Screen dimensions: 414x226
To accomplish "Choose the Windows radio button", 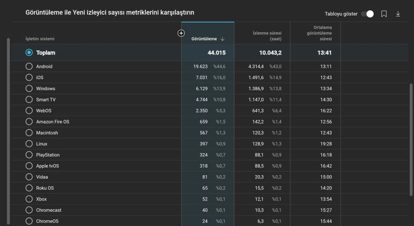I will click(x=29, y=88).
